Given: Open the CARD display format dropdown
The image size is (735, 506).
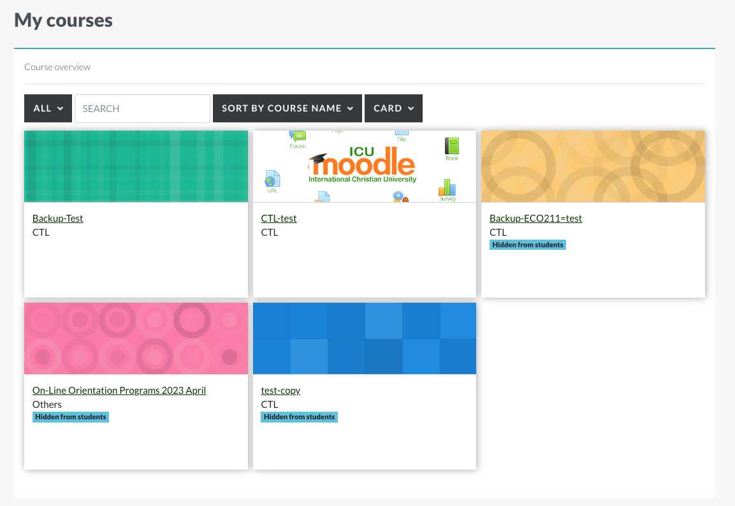Looking at the screenshot, I should [x=393, y=108].
